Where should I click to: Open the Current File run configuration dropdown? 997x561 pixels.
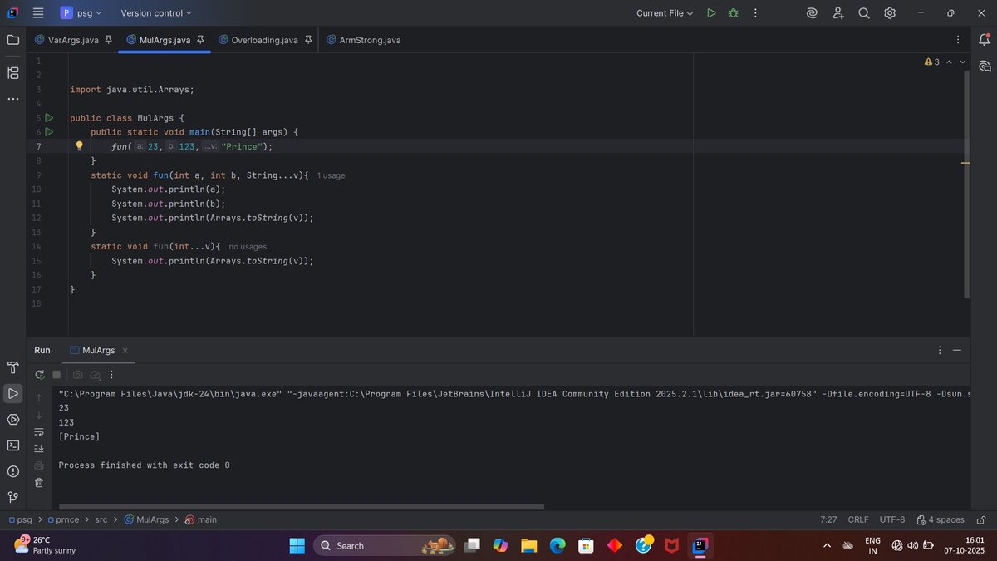tap(665, 13)
